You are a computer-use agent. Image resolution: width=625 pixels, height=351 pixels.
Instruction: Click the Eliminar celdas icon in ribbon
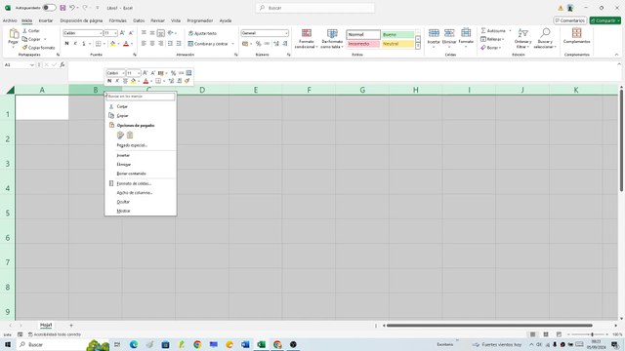(449, 33)
